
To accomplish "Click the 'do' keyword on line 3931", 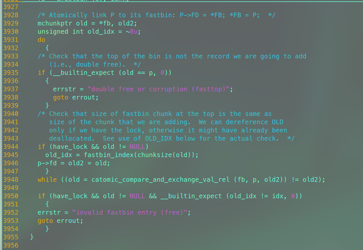I will click(x=41, y=40).
